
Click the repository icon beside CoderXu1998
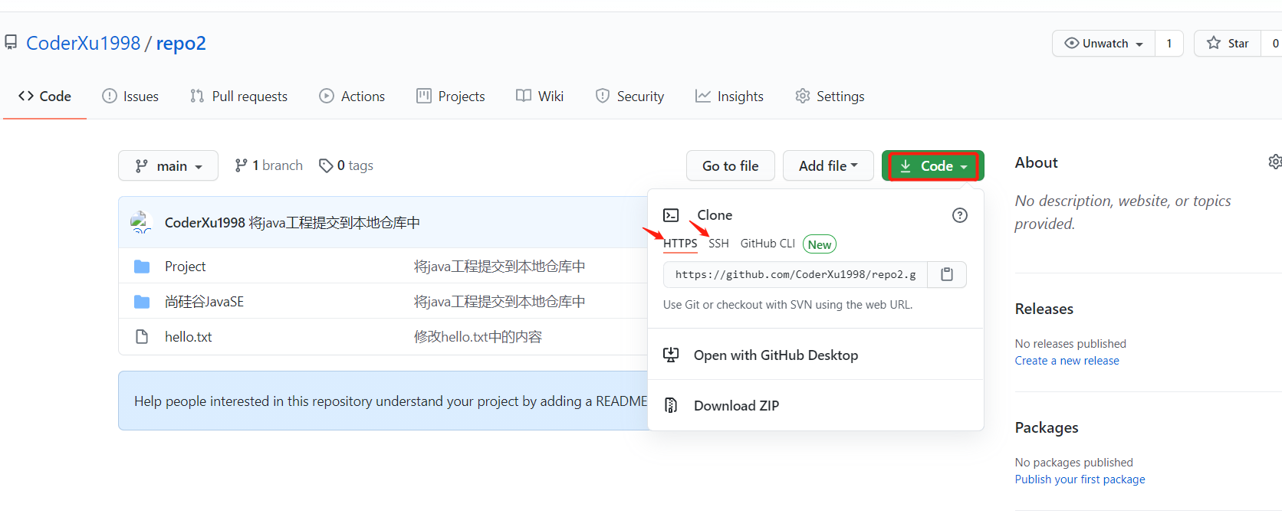[11, 42]
